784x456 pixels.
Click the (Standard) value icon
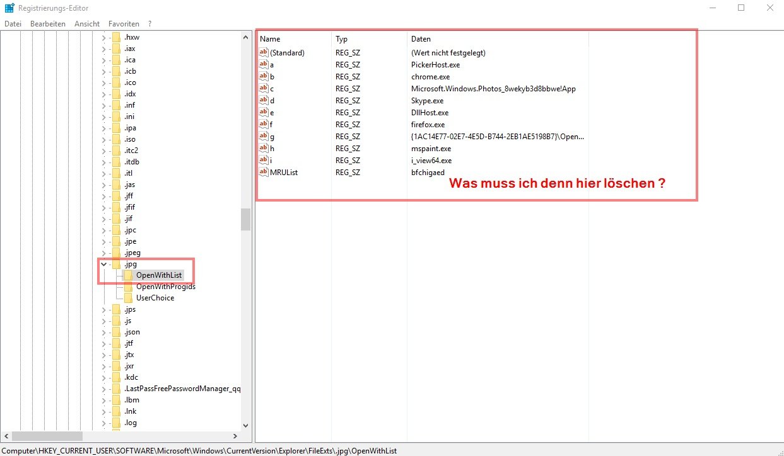pos(264,52)
